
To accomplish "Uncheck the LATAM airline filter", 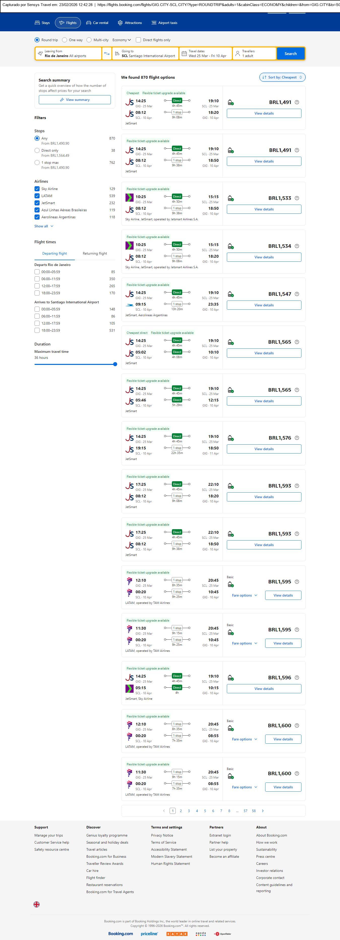I will pos(37,196).
